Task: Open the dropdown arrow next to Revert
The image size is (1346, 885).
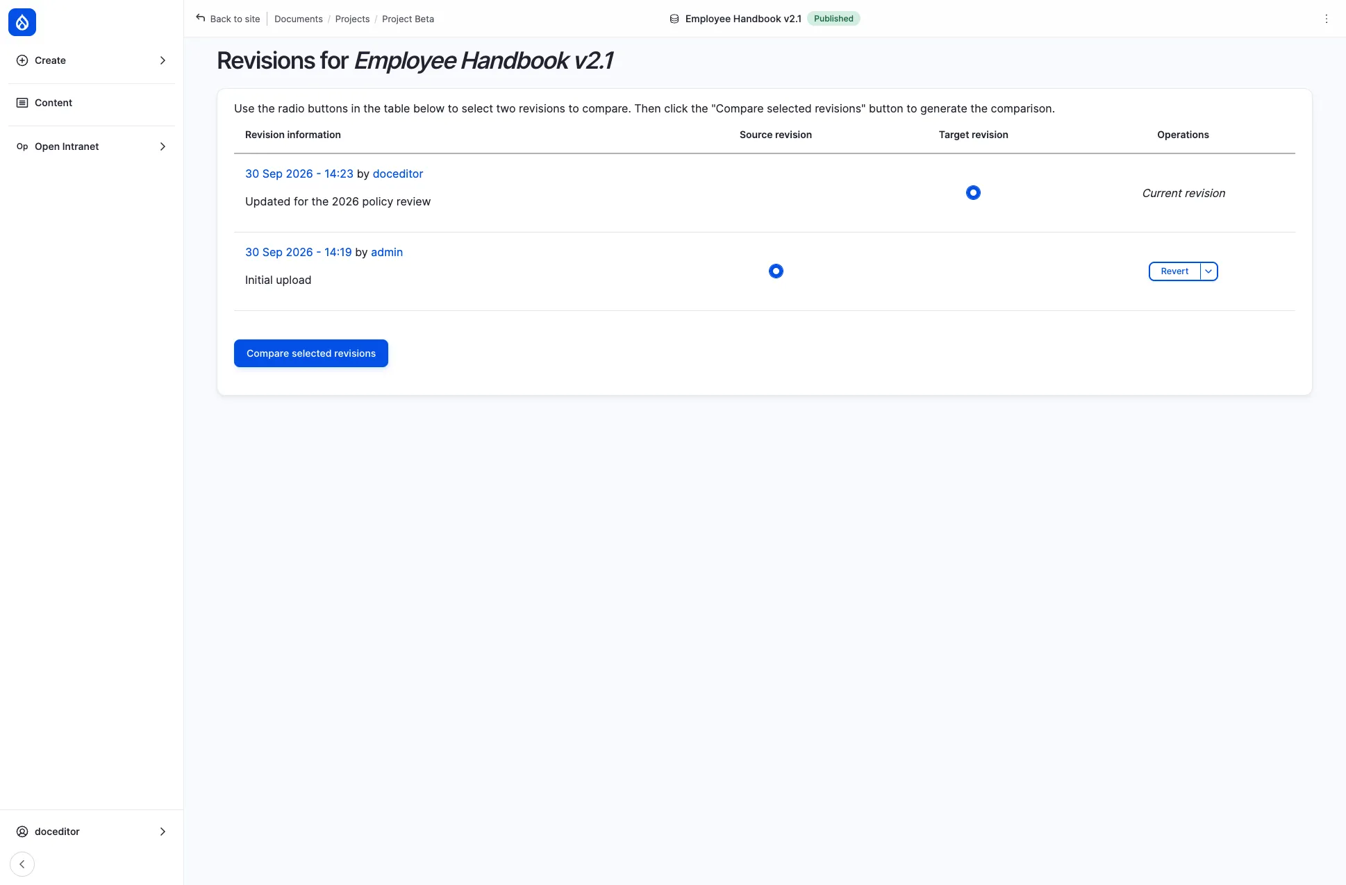Action: (1209, 271)
